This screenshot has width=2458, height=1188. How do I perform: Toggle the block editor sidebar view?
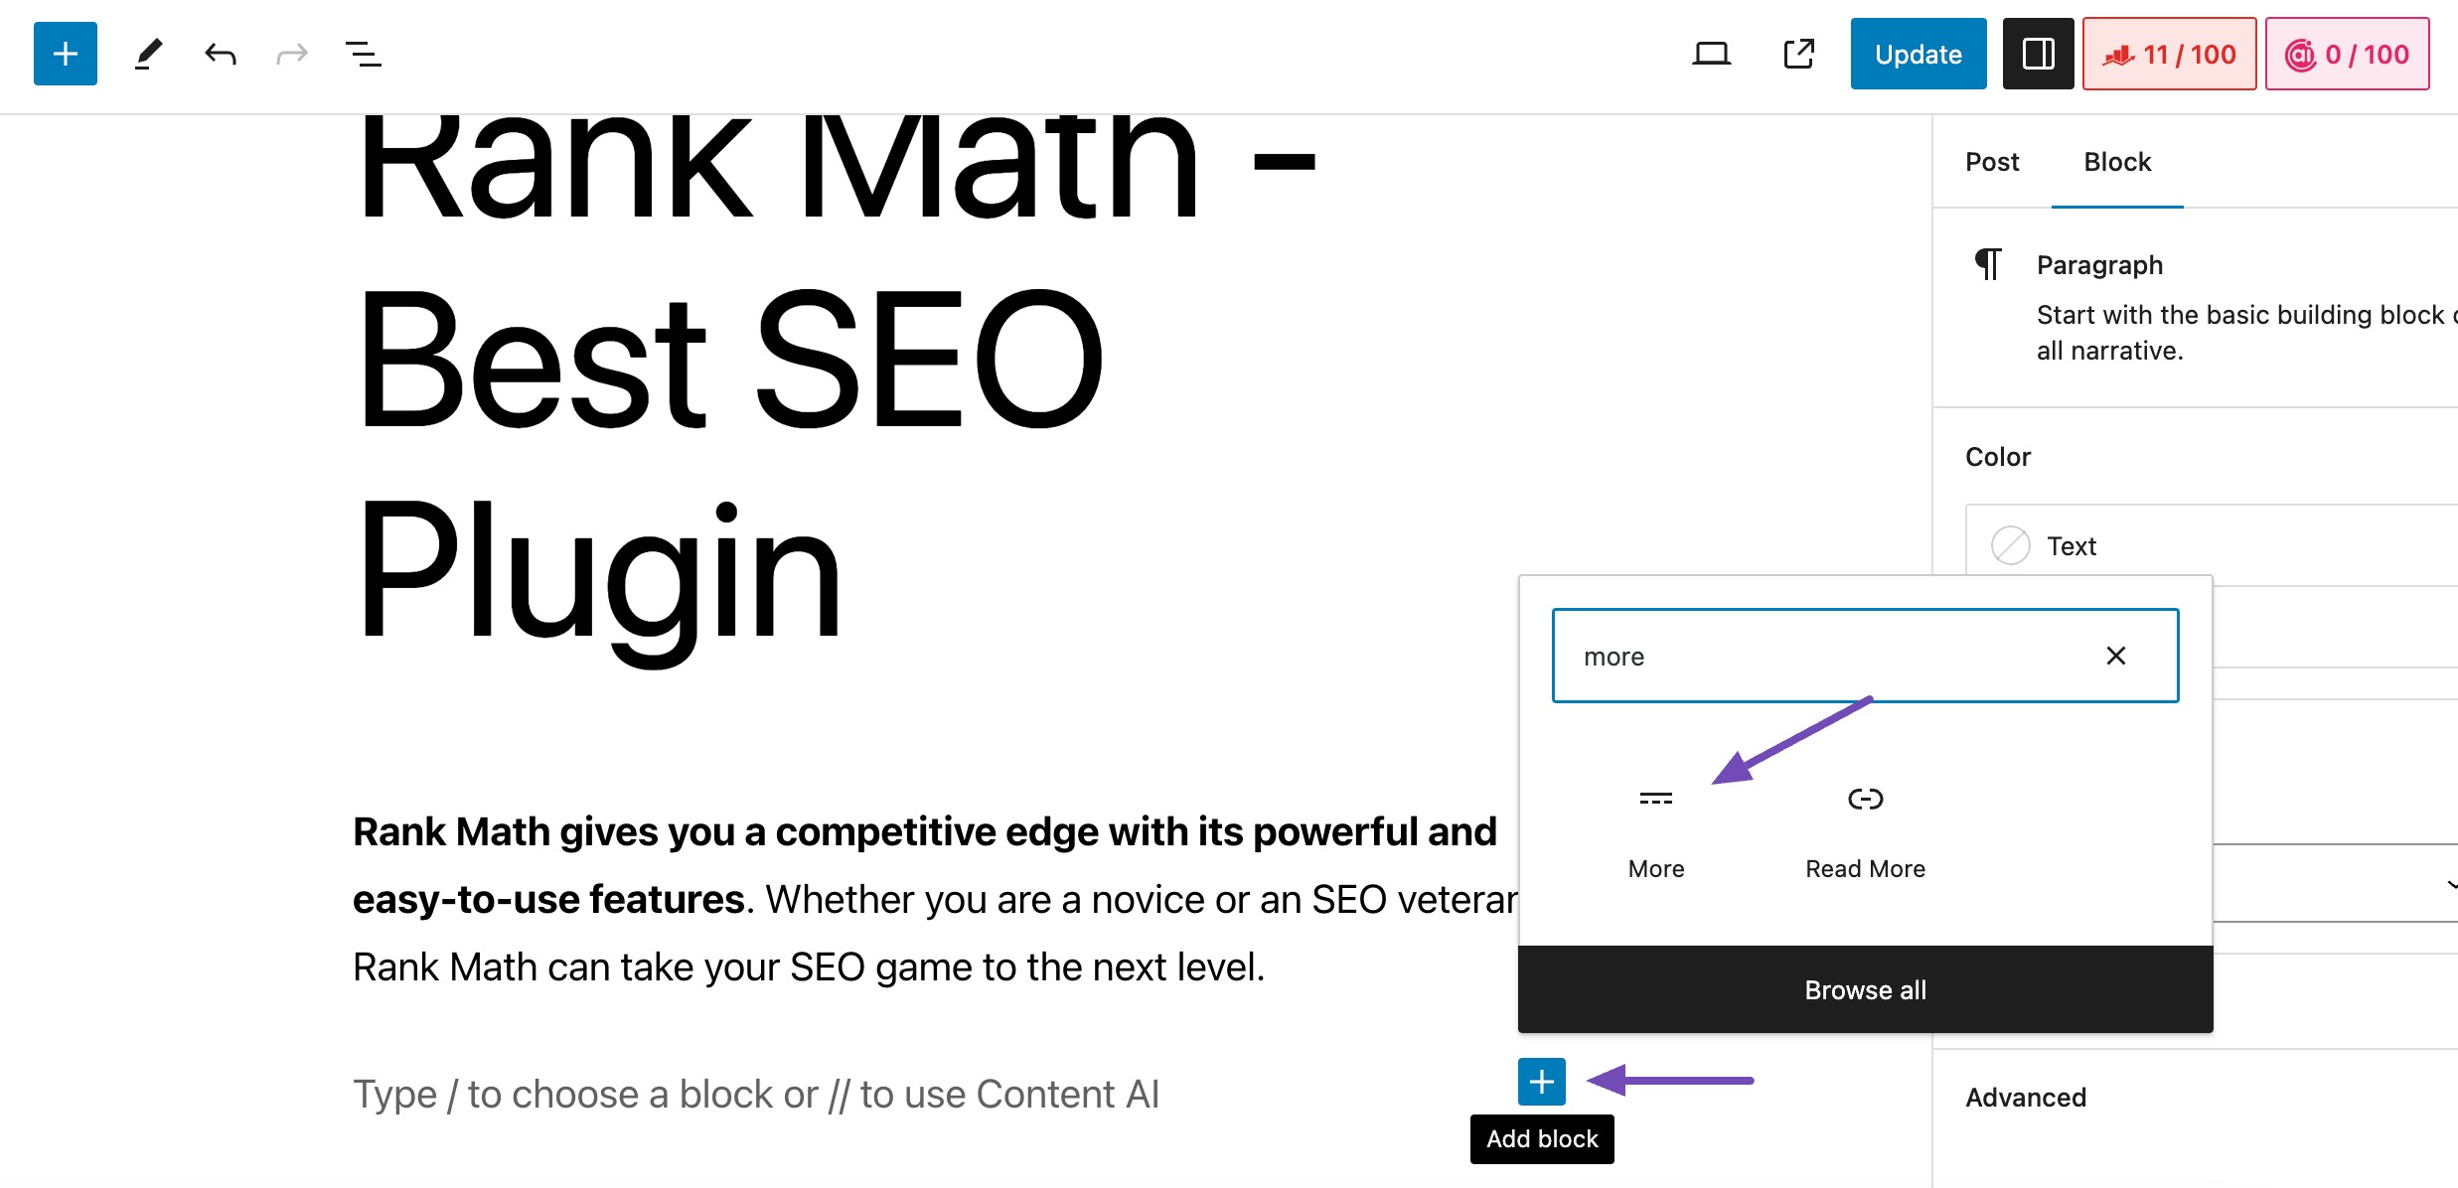(x=2040, y=55)
